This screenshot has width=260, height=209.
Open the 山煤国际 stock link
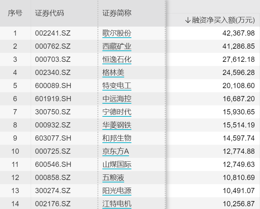[117, 164]
